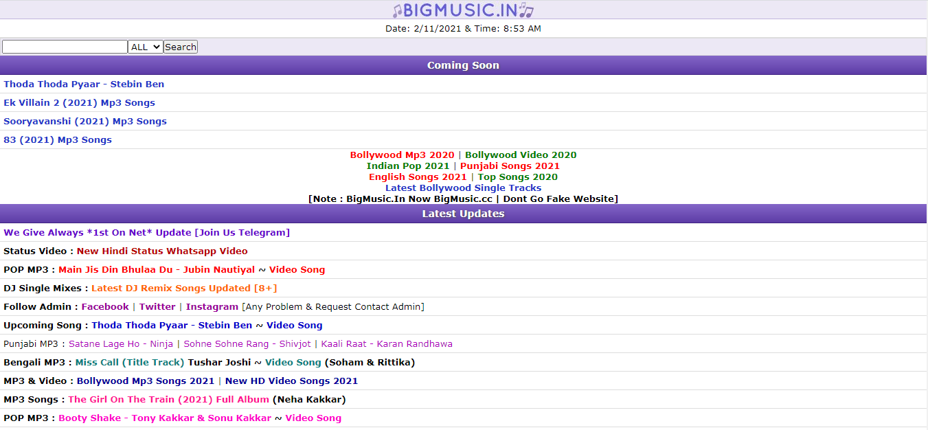
Task: Click the Search button
Action: 181,47
